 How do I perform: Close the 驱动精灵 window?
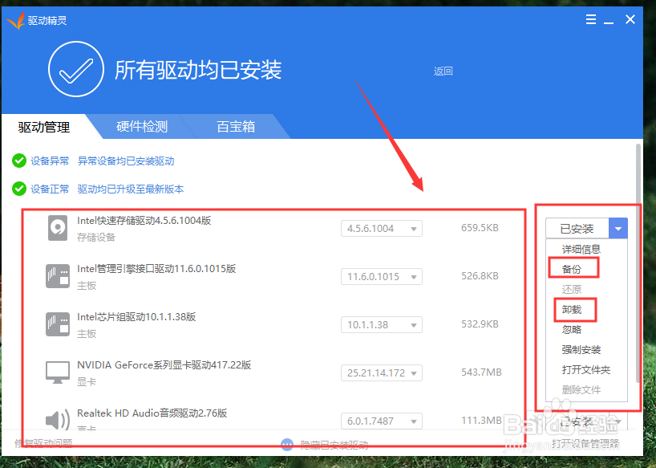(630, 19)
